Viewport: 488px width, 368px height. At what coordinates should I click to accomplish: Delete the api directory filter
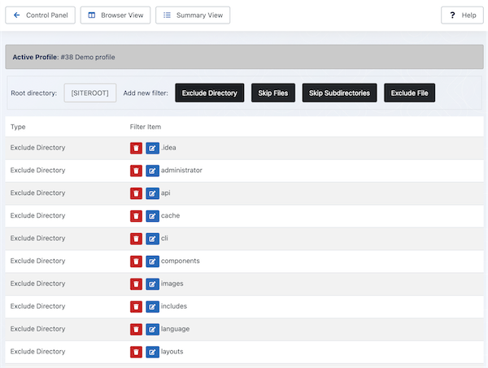136,193
